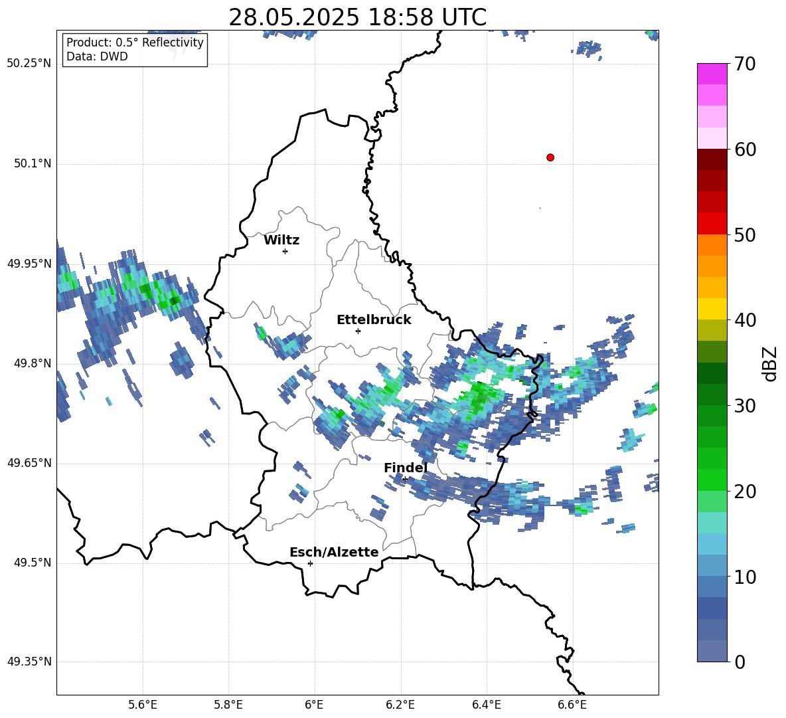The image size is (786, 718).
Task: Click the colorbar value 30
Action: tap(745, 406)
